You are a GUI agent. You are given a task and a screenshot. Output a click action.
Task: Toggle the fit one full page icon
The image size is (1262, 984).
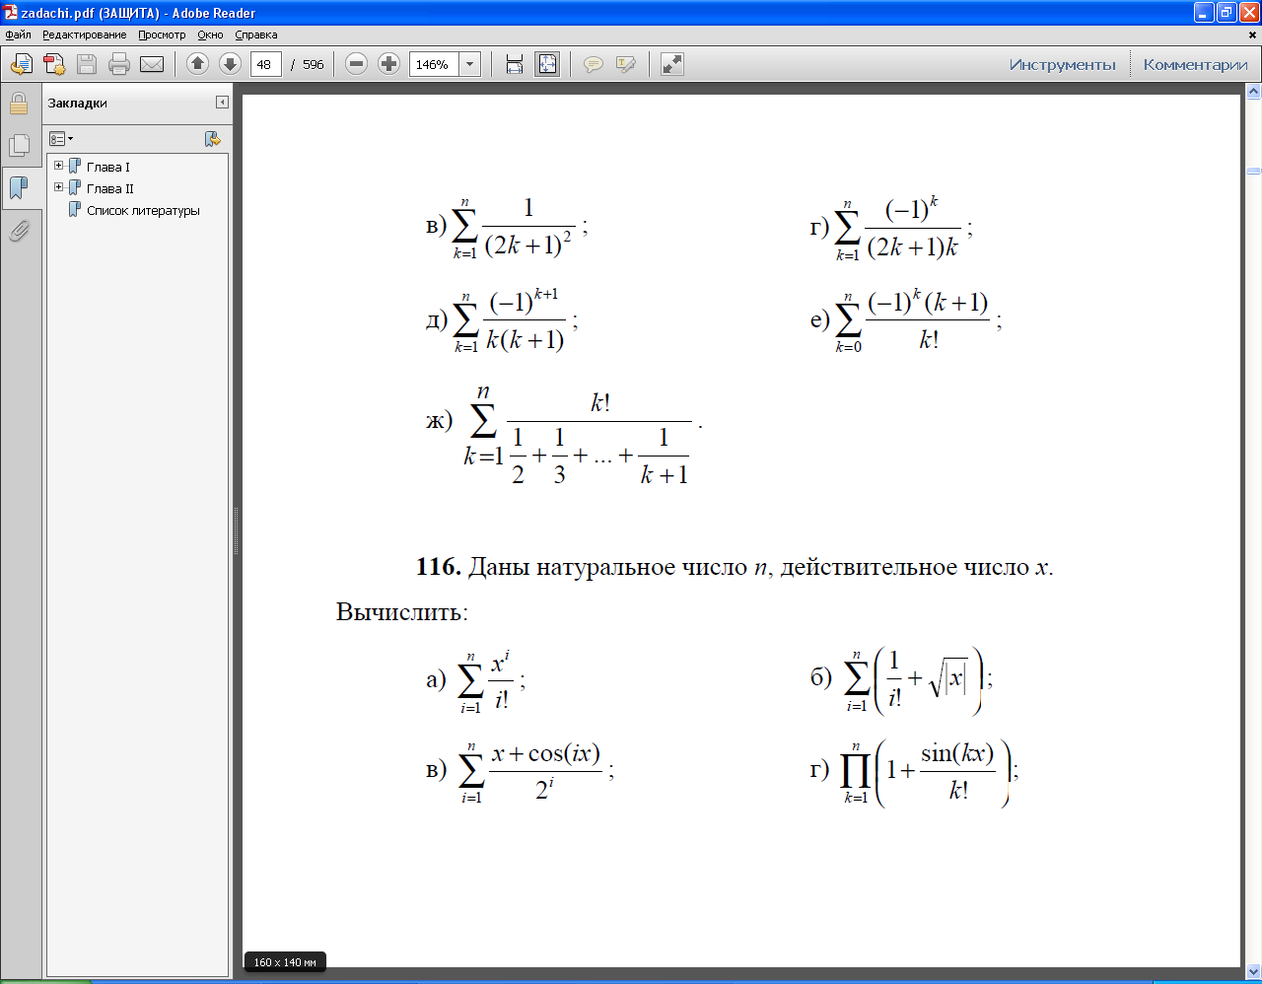tap(547, 64)
